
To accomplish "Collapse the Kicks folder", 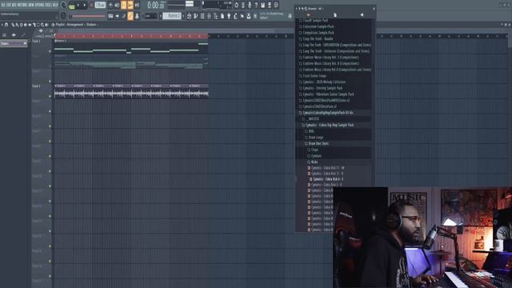I will click(x=314, y=162).
